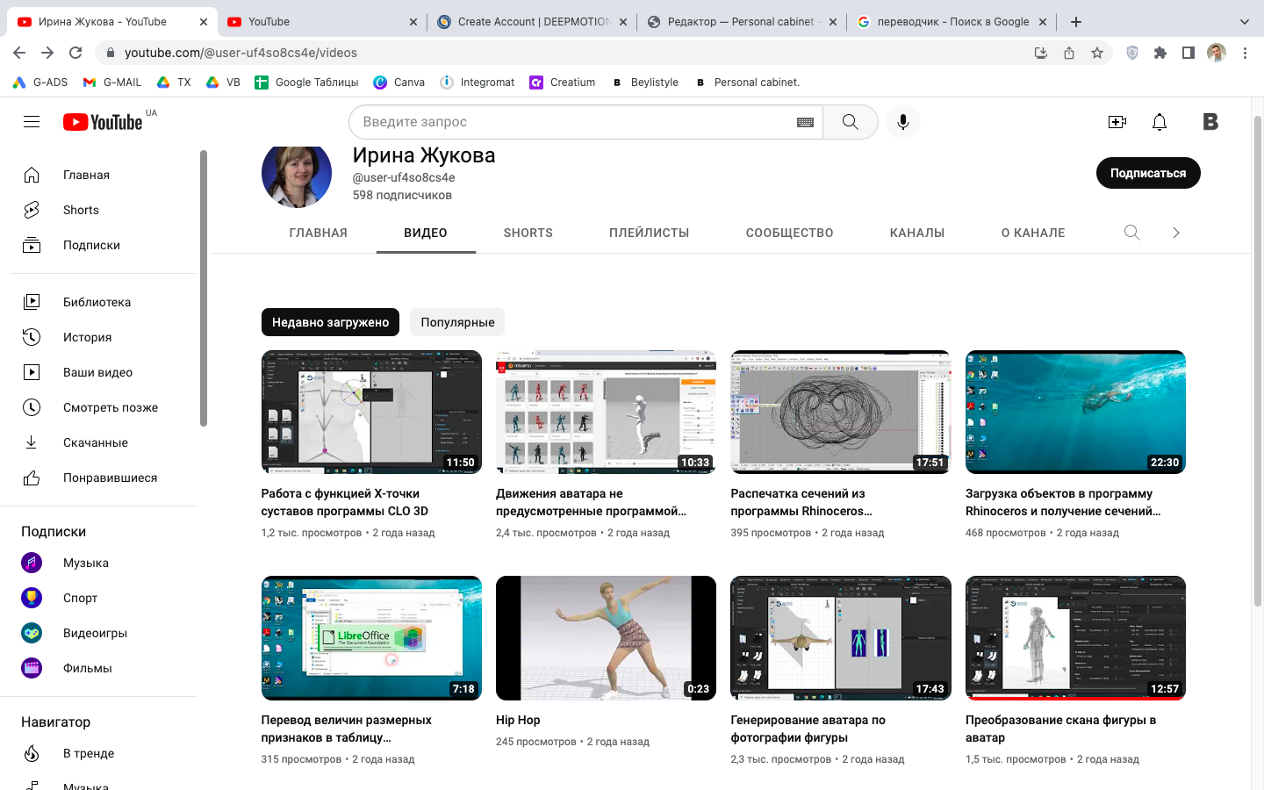The image size is (1264, 790).
Task: Click the YouTube logo
Action: (103, 122)
